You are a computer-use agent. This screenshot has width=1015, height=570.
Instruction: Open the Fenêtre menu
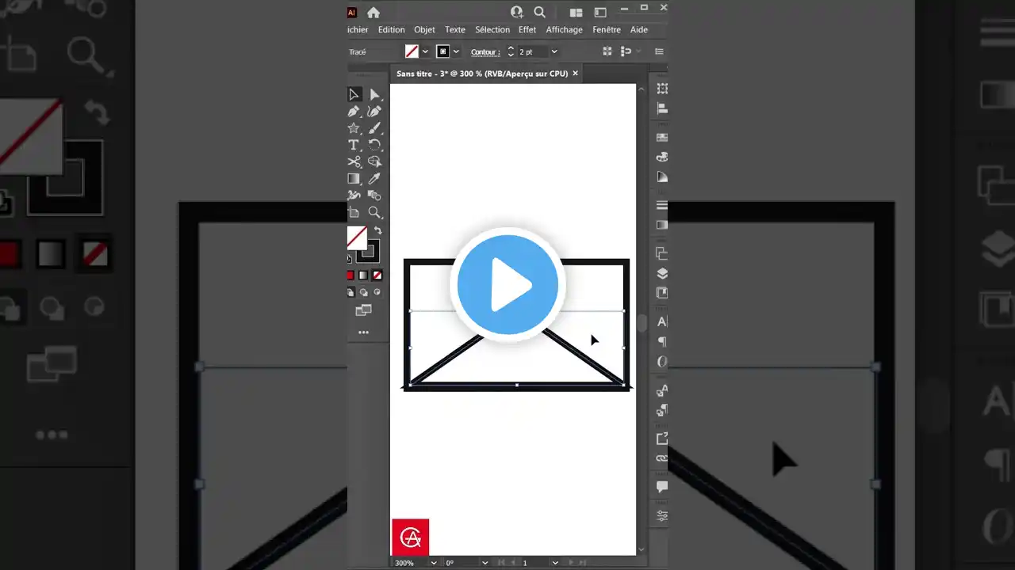click(607, 29)
